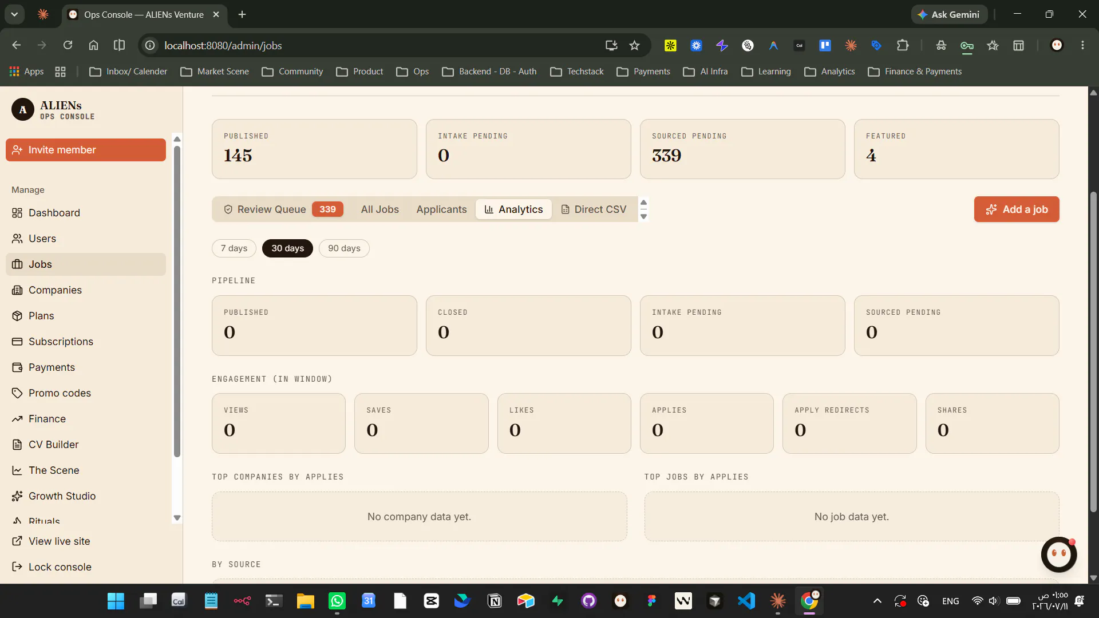The height and width of the screenshot is (618, 1099).
Task: Open the AI Infra bookmarks folder
Action: click(x=706, y=72)
